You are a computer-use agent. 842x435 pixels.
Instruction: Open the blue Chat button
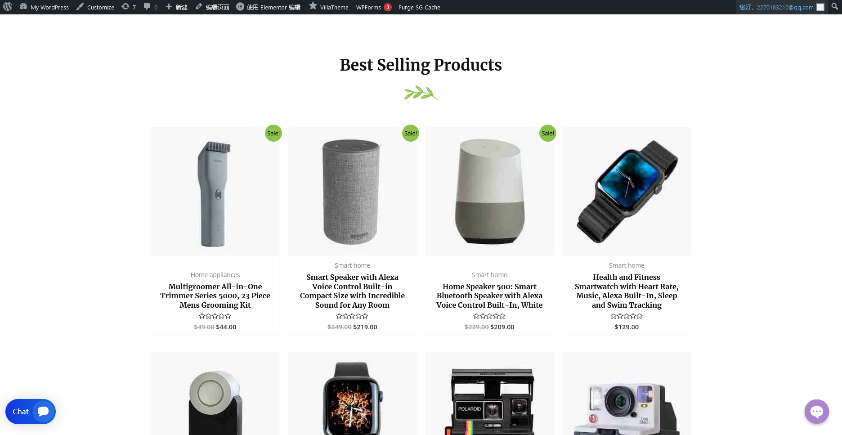coord(31,412)
